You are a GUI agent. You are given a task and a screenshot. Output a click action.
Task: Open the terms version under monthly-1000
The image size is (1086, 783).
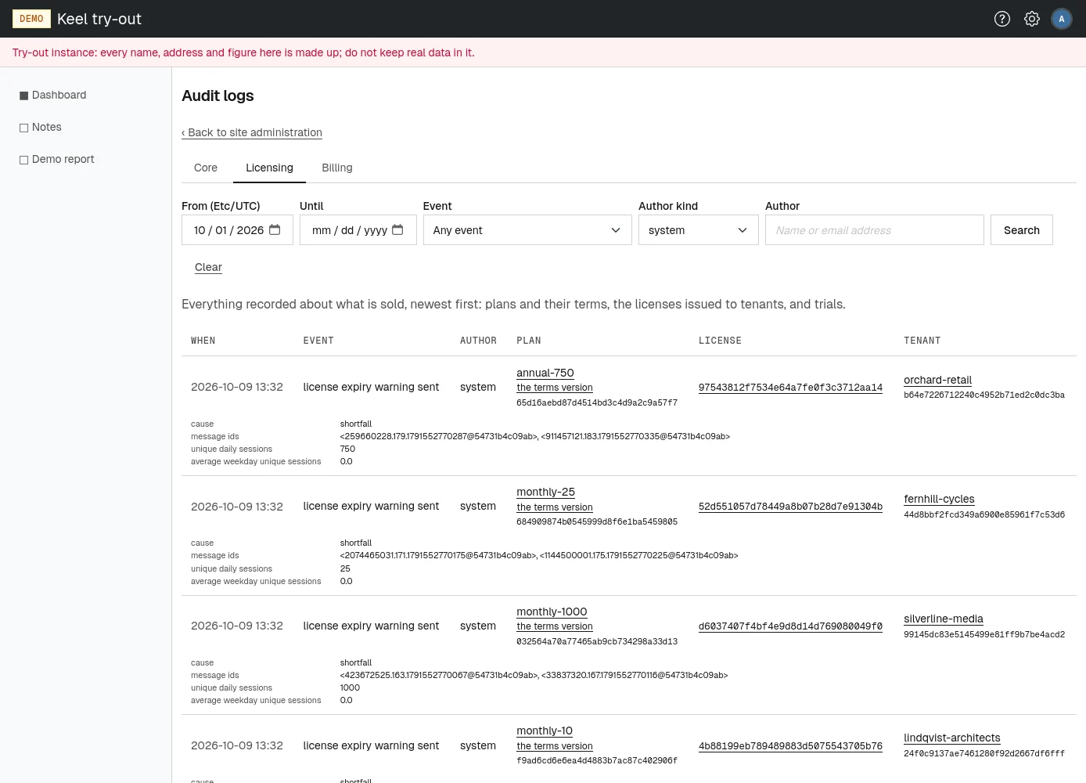pos(555,626)
